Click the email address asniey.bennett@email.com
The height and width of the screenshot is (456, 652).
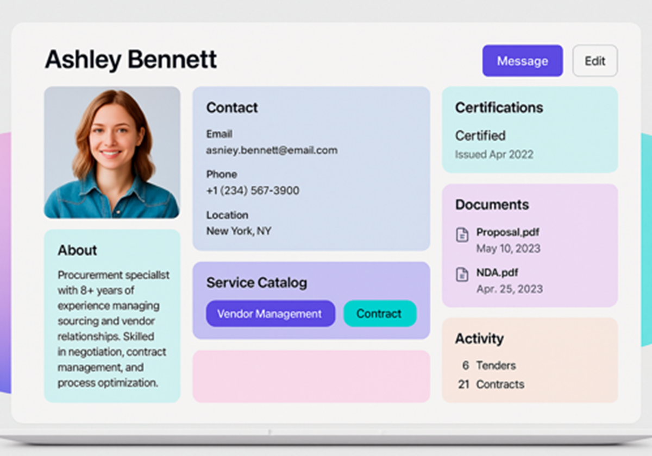pyautogui.click(x=272, y=150)
